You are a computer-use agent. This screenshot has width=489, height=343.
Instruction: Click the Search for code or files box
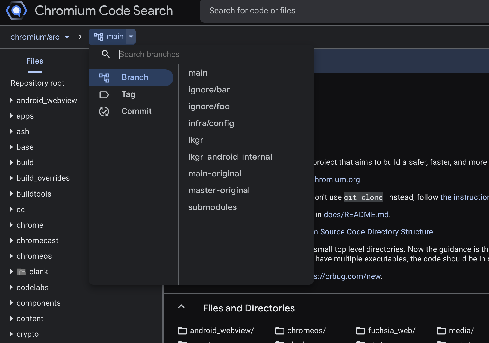pos(344,11)
